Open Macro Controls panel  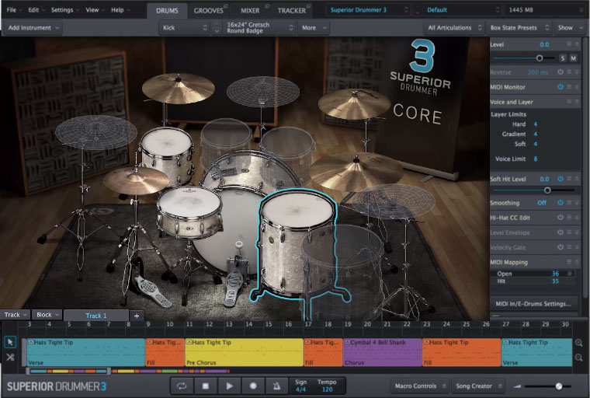[419, 386]
